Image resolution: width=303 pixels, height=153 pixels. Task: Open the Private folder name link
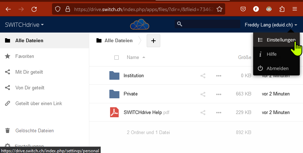click(x=131, y=94)
